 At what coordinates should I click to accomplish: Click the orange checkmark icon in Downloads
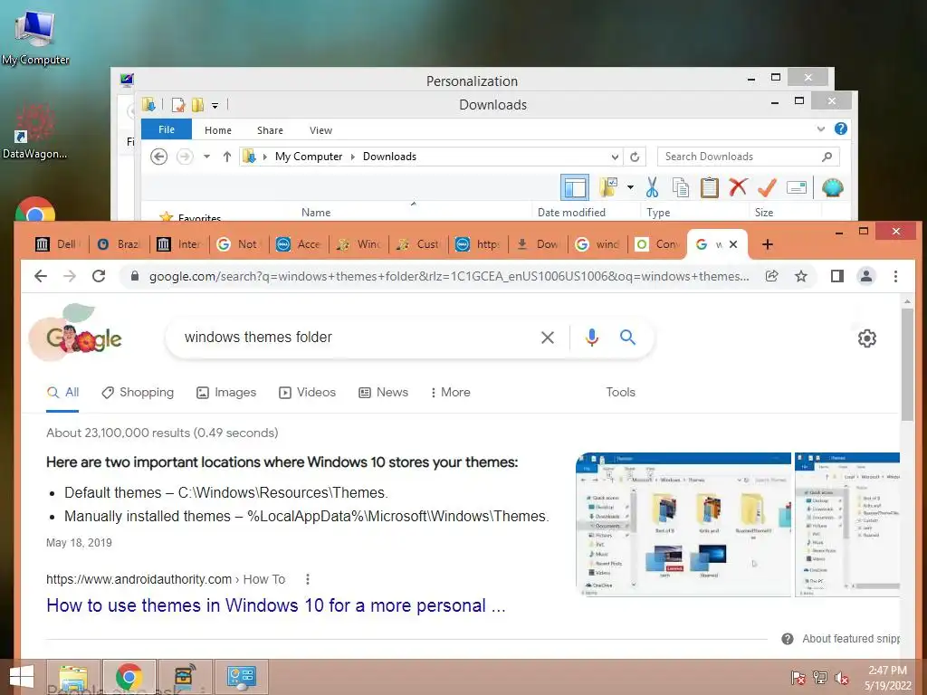click(x=767, y=188)
